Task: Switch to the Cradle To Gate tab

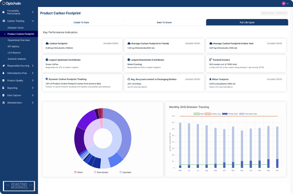Action: 81,22
